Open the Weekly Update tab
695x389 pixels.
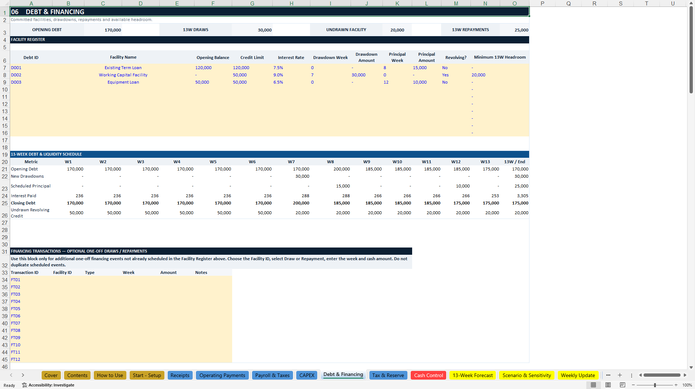click(578, 375)
